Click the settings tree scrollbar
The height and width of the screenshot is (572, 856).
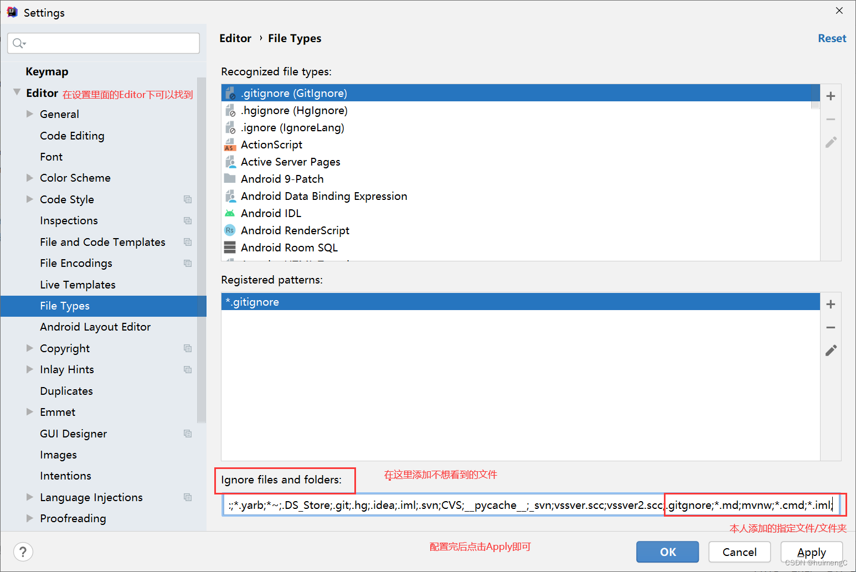coord(202,249)
